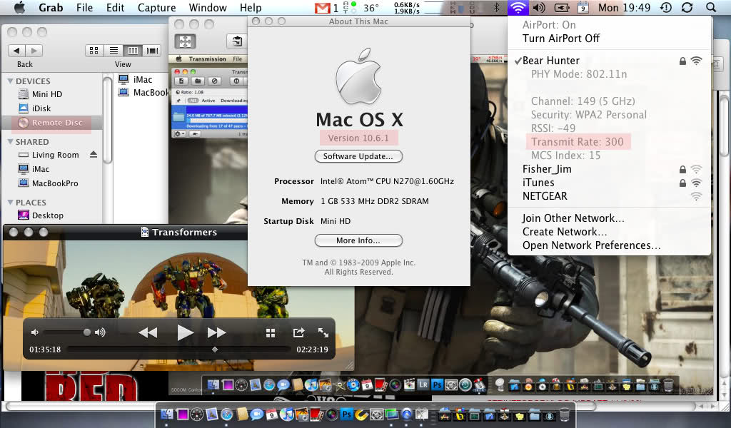Eject the Living Room shared device
This screenshot has height=428, width=731.
click(94, 155)
